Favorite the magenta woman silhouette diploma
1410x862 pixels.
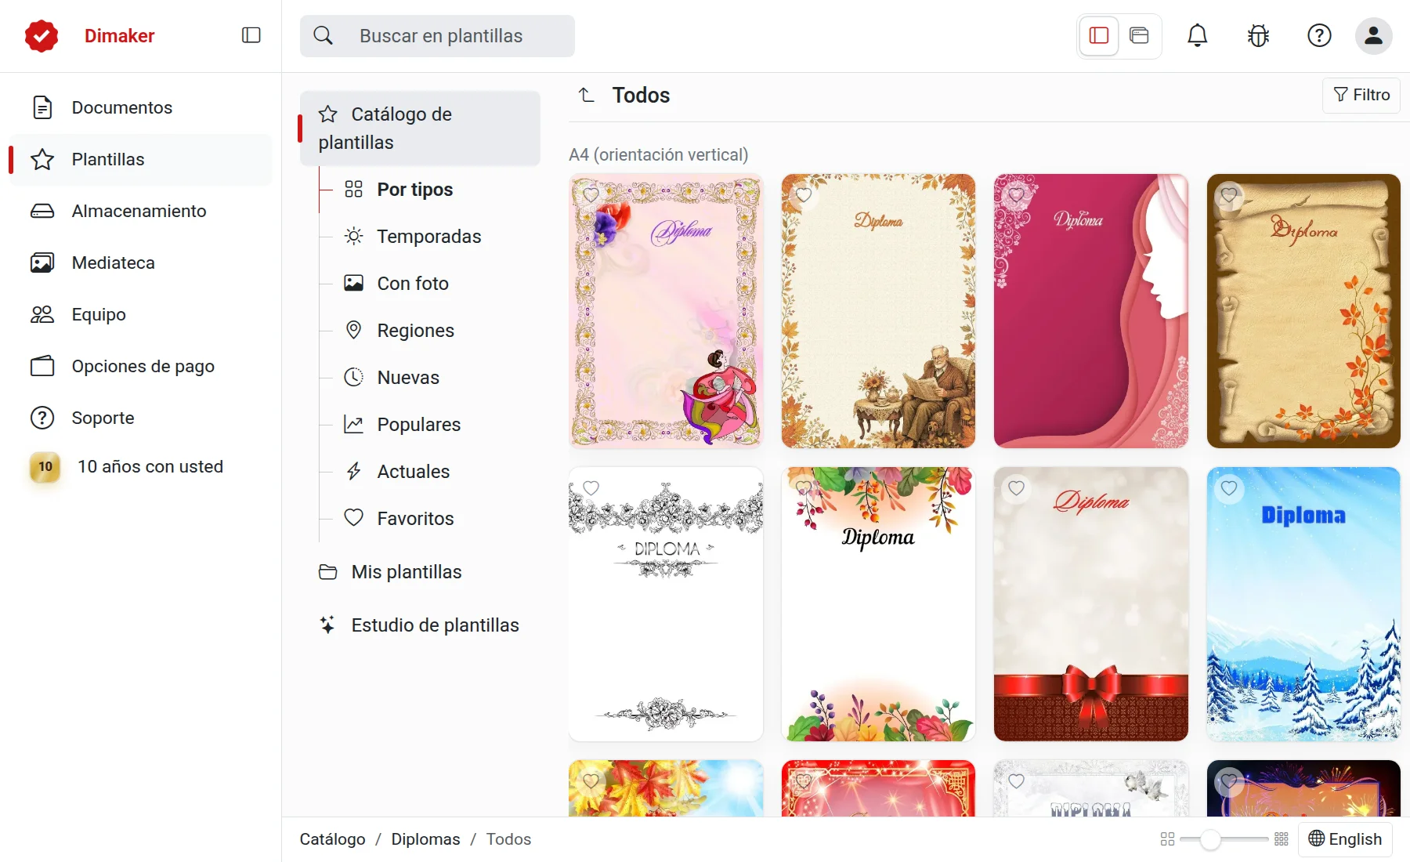1016,195
